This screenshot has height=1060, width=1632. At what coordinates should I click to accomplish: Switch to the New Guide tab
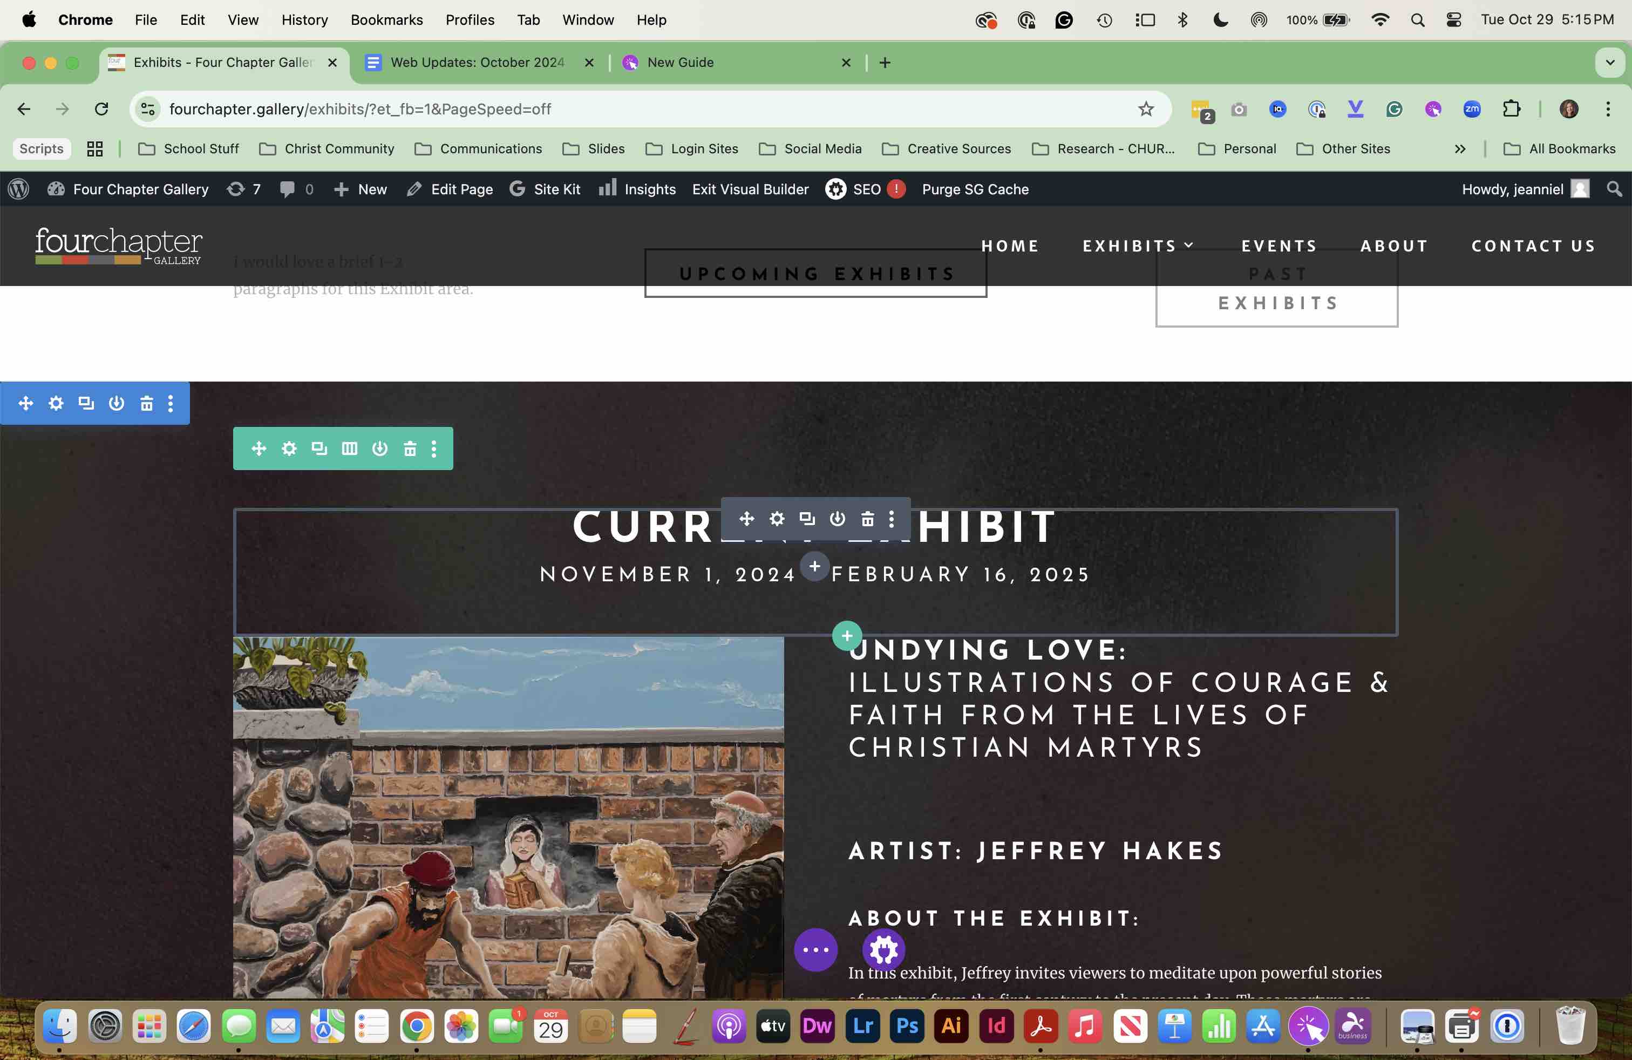(737, 63)
